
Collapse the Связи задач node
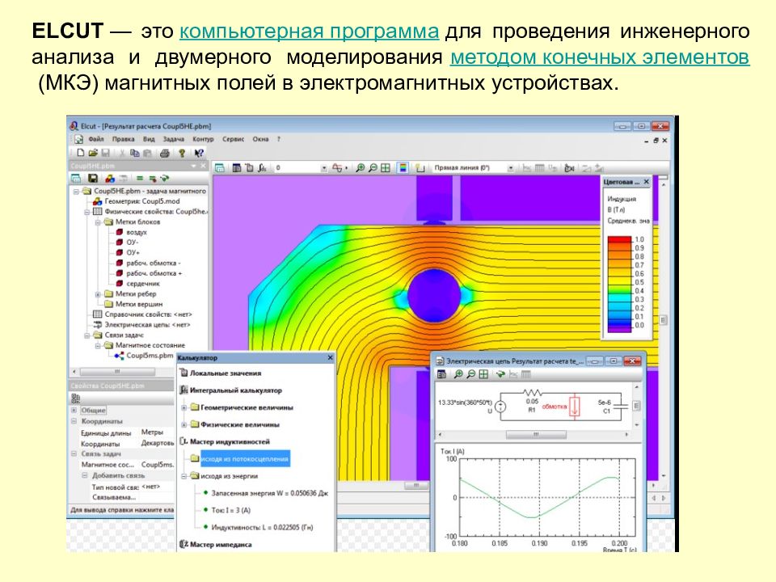[x=86, y=335]
